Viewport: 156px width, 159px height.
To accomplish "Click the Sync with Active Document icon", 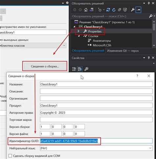I will (108, 10).
